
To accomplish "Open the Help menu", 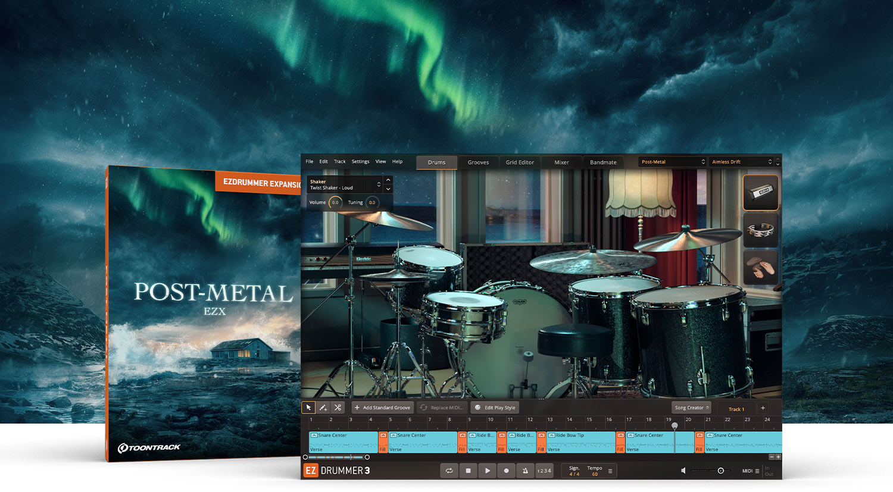I will point(397,162).
